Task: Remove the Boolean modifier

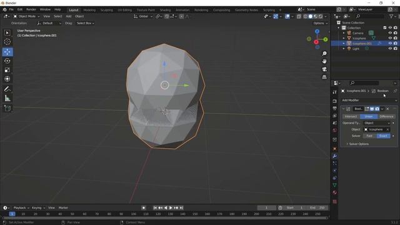Action: click(x=387, y=109)
